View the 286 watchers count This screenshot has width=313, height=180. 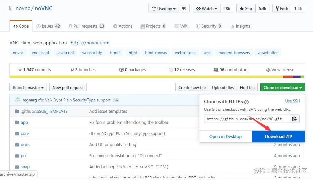227,9
